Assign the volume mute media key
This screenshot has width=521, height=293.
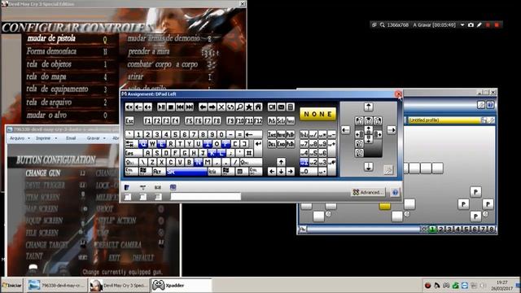point(129,107)
